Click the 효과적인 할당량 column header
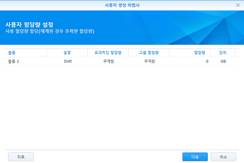The width and height of the screenshot is (244, 163). coord(108,53)
